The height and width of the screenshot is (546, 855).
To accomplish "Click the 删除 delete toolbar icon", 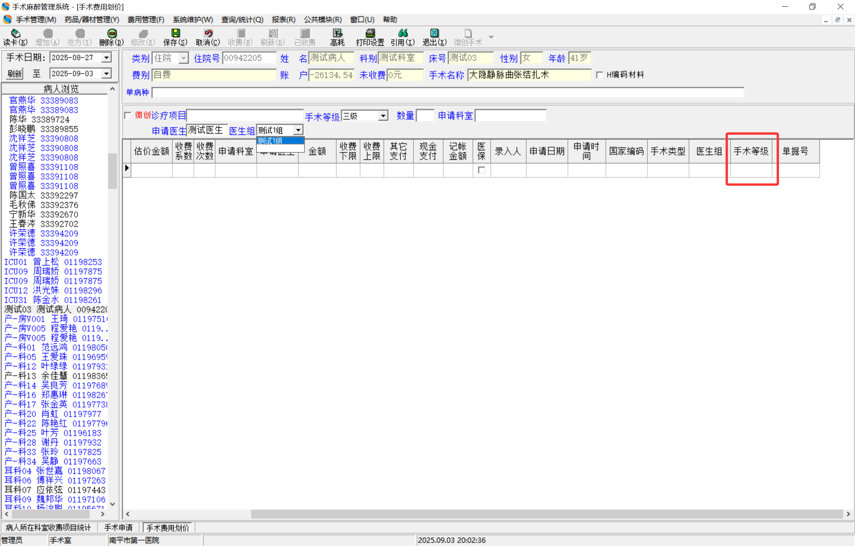I will [x=112, y=34].
